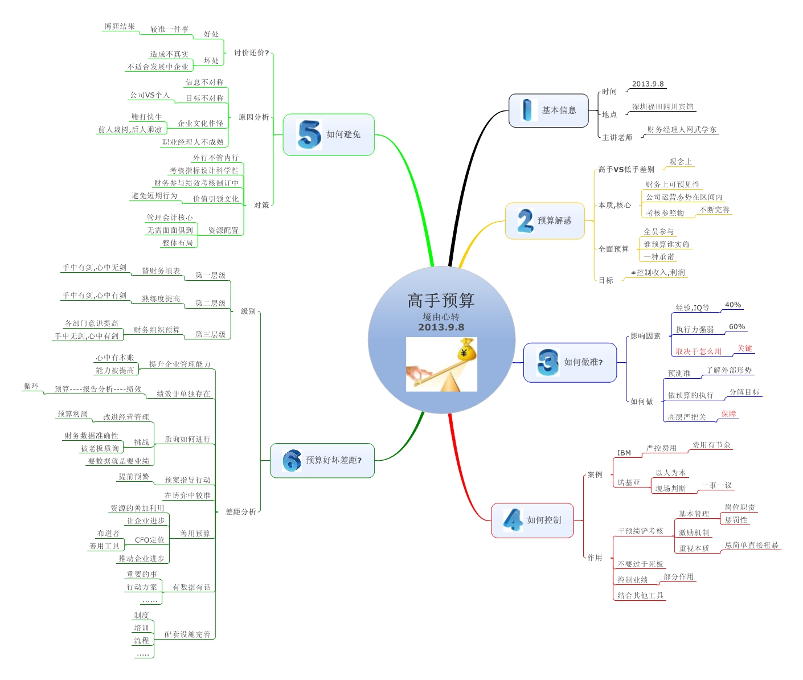Click the 观念上 leaf
Image resolution: width=803 pixels, height=680 pixels.
click(x=681, y=162)
